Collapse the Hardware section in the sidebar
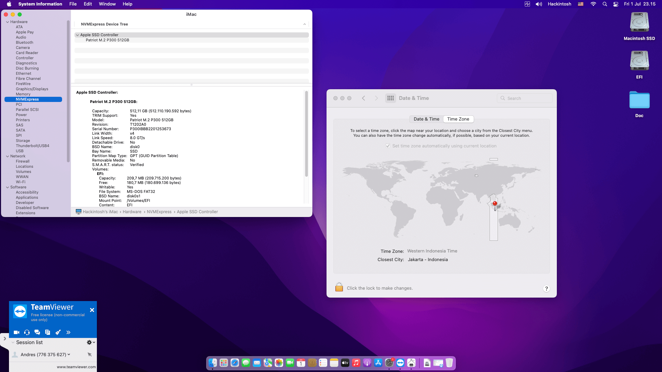 click(x=7, y=22)
